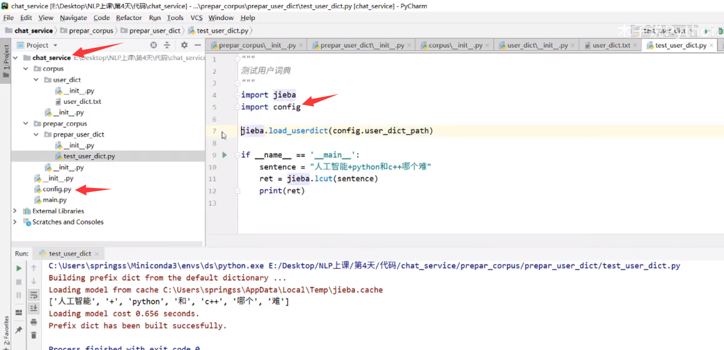Close the user_dict.txt editor tab
This screenshot has height=350, width=724.
click(636, 45)
